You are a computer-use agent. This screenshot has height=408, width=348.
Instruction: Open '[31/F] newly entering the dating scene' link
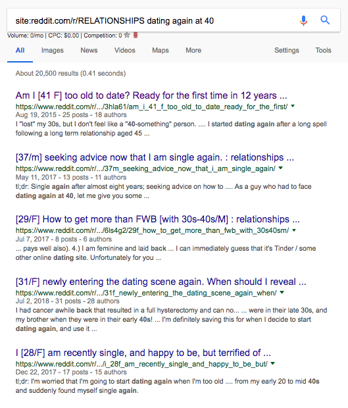click(161, 282)
